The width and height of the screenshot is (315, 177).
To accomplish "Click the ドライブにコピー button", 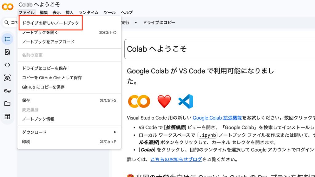I will (159, 22).
